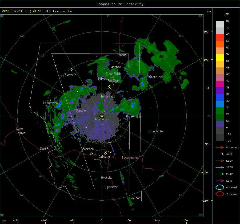
Task: Click the yellow diamond marker above Calgary
Action: (105, 153)
